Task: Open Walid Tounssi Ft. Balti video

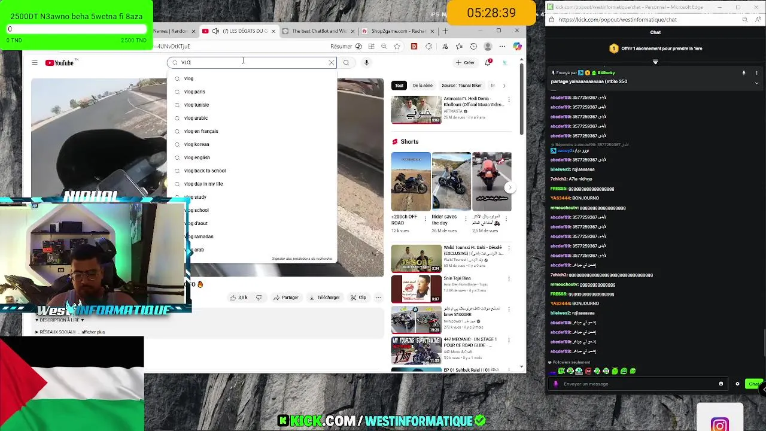Action: [x=416, y=258]
